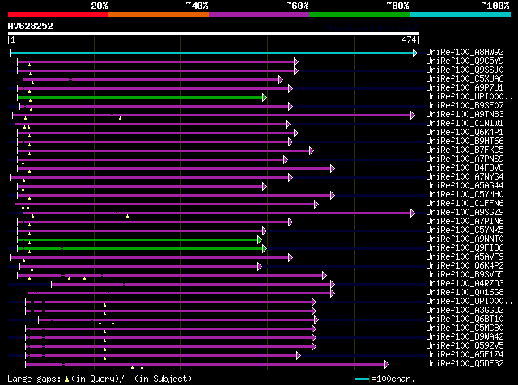Screen dimensions: 518x385
Task: Click the cyan 100char scale bar
Action: pyautogui.click(x=362, y=379)
